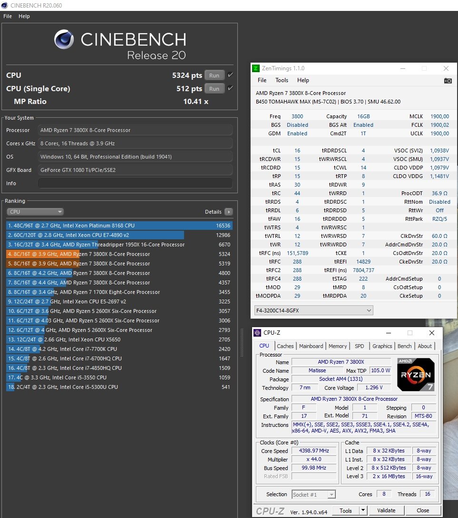Select the Threadripper 1950X ranking row
This screenshot has height=518, width=458.
click(119, 245)
